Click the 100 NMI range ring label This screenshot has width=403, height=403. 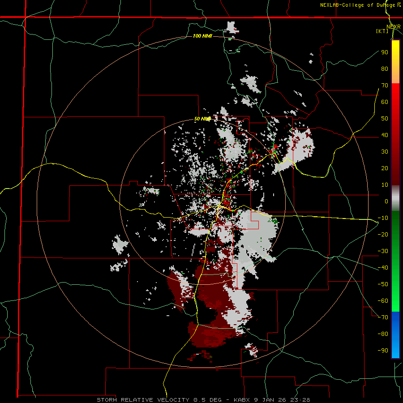tap(202, 36)
